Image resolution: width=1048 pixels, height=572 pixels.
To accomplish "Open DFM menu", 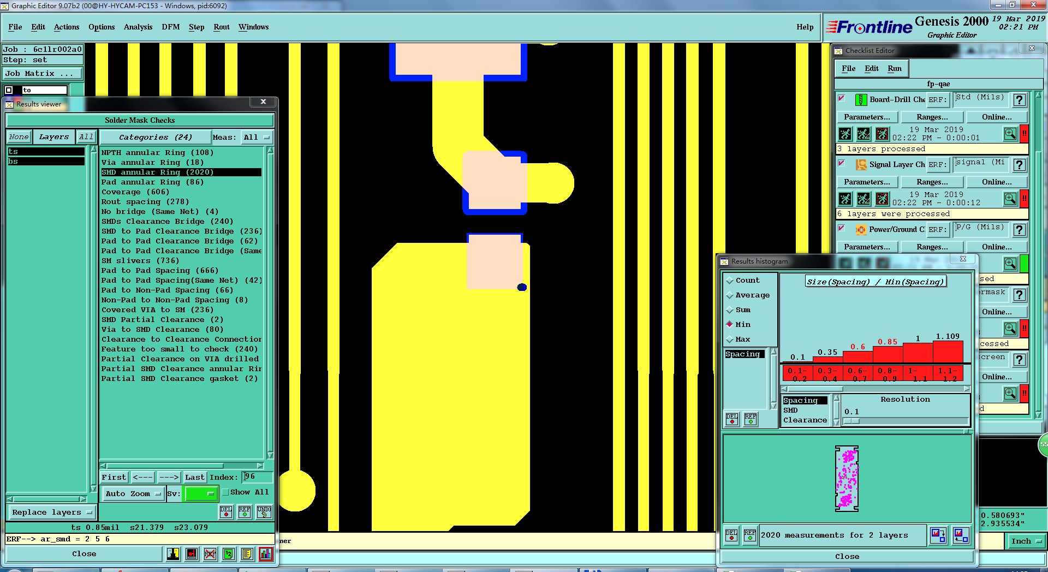I will click(171, 27).
